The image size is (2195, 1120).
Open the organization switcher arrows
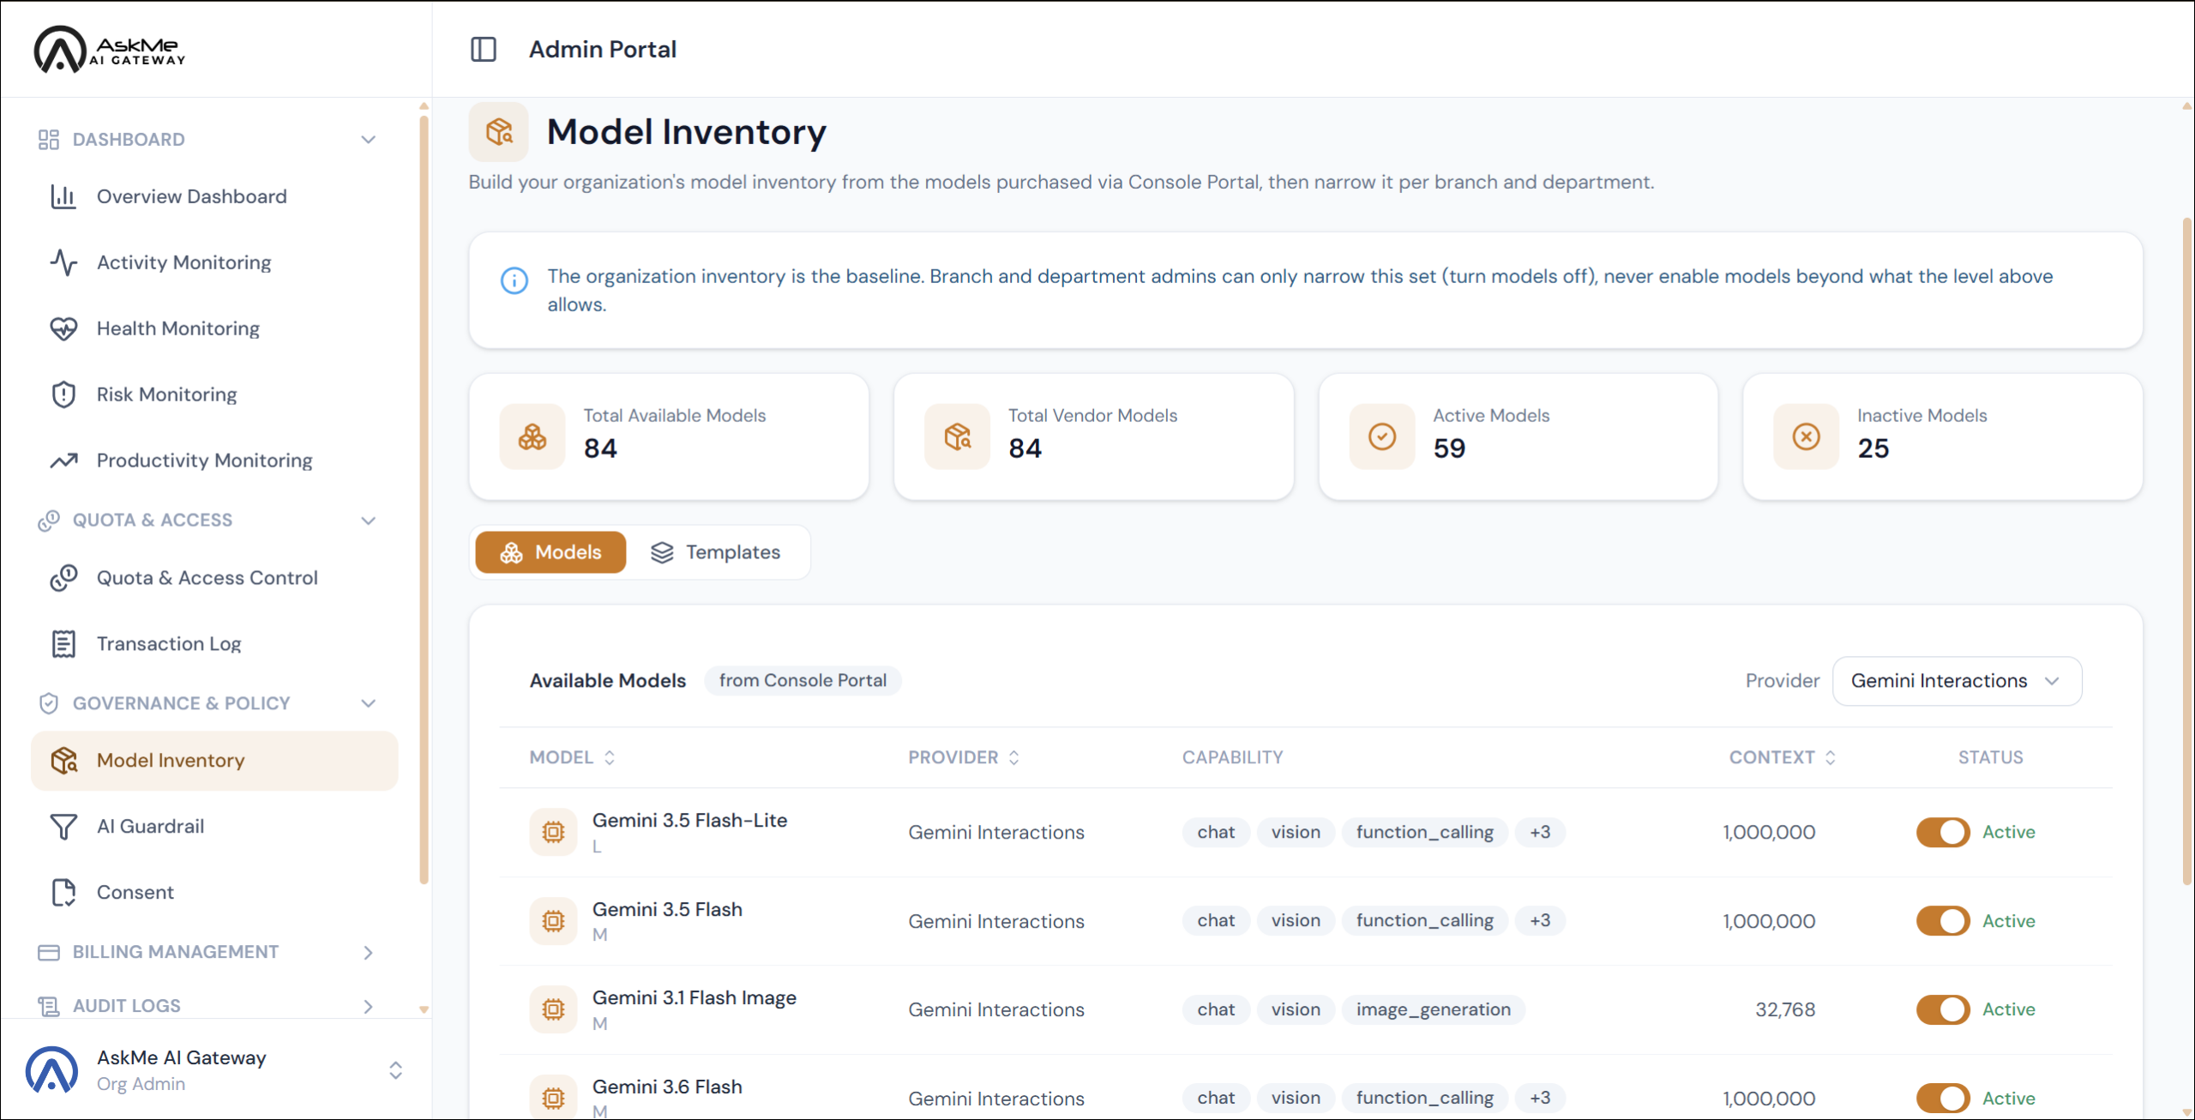[x=395, y=1070]
